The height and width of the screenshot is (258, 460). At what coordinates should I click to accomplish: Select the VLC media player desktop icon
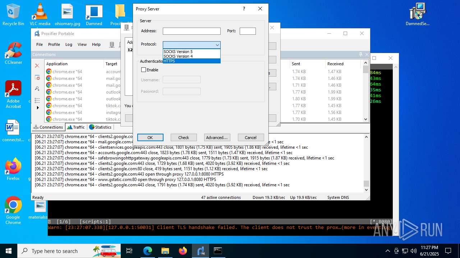click(40, 14)
